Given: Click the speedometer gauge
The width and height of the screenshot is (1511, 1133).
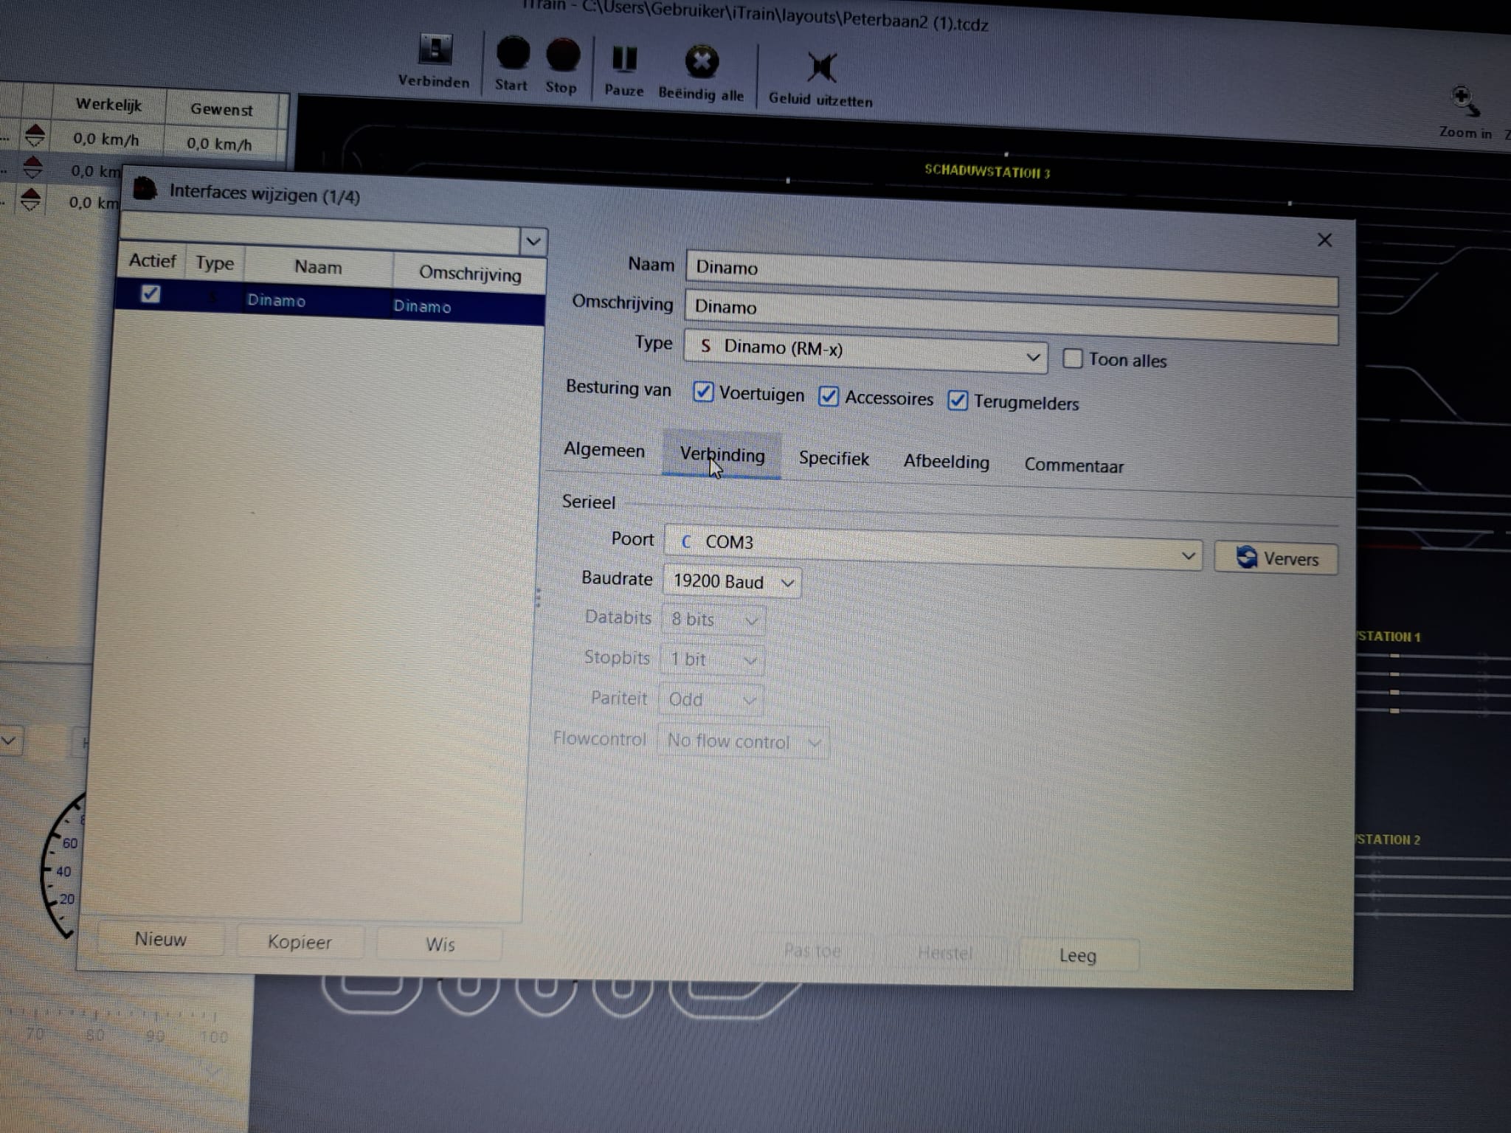Looking at the screenshot, I should pos(63,865).
